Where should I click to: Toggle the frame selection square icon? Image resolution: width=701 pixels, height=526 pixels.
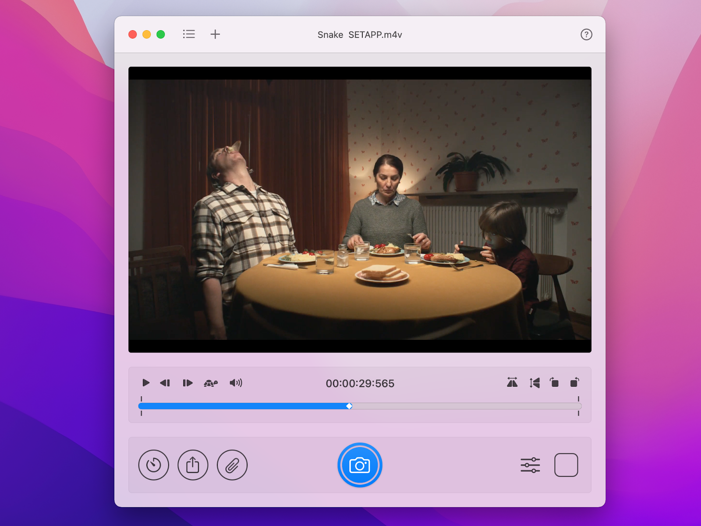(566, 465)
